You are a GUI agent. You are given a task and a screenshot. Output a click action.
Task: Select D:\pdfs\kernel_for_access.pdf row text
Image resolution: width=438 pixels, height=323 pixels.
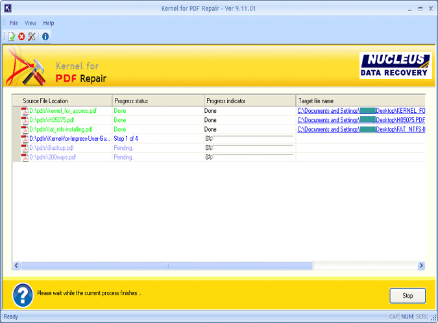63,111
